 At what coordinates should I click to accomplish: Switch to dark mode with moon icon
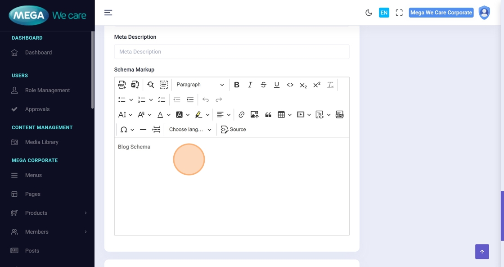click(369, 13)
